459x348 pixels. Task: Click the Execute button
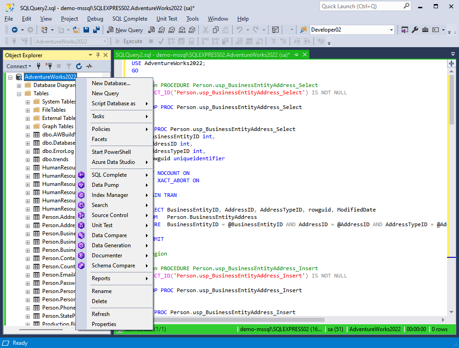coord(129,42)
